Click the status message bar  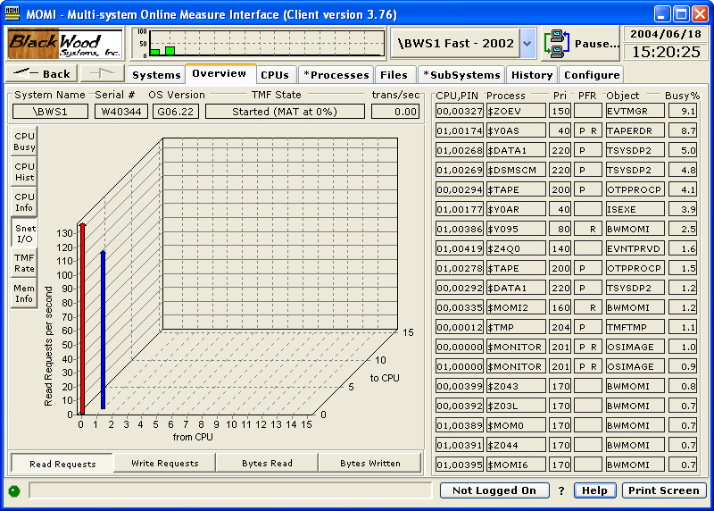pyautogui.click(x=230, y=490)
